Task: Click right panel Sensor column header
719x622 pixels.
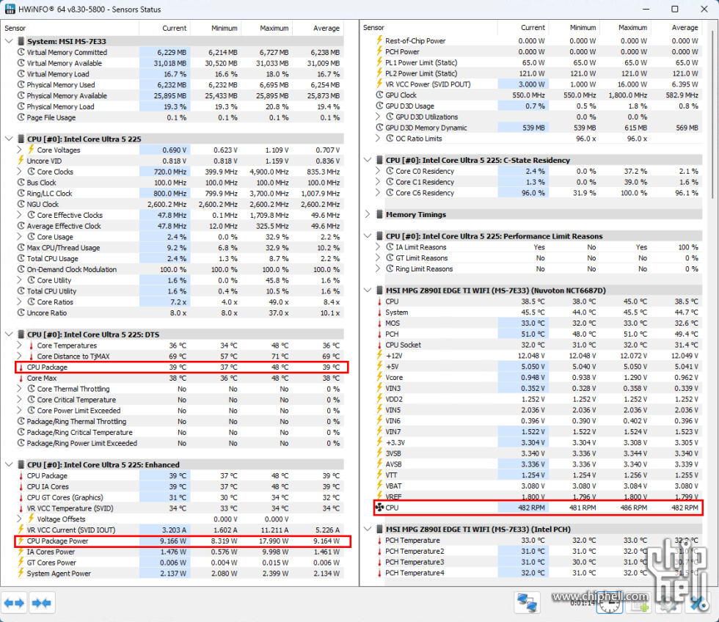Action: 428,27
